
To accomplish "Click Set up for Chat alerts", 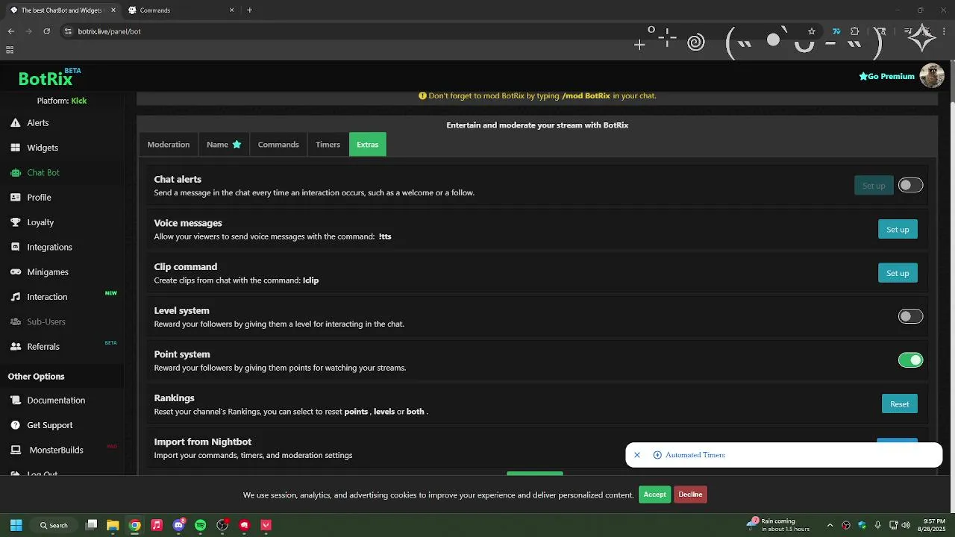I will pyautogui.click(x=874, y=186).
